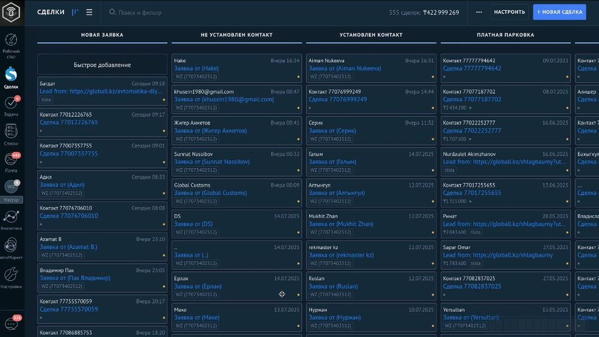Image resolution: width=599 pixels, height=337 pixels.
Task: Open Списки lists section
Action: [11, 134]
